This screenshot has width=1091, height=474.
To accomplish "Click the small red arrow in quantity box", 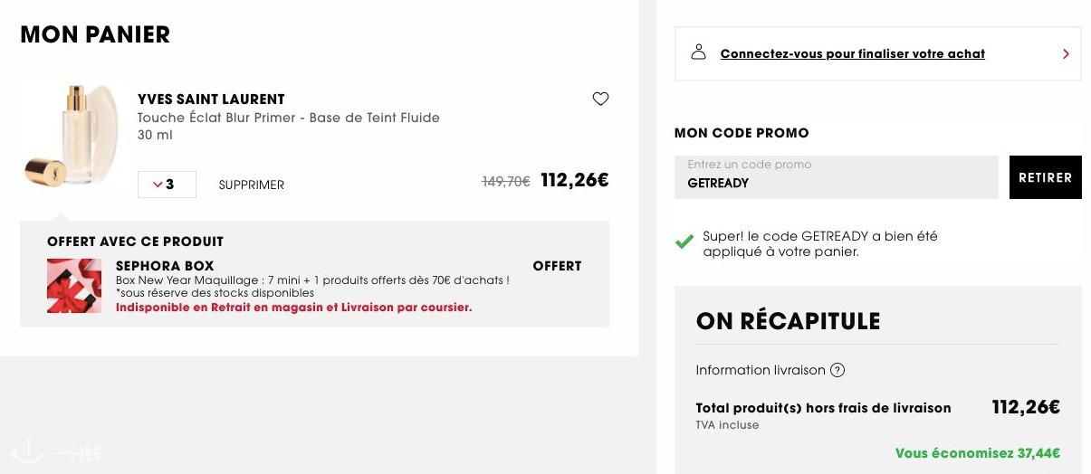I will pyautogui.click(x=158, y=185).
